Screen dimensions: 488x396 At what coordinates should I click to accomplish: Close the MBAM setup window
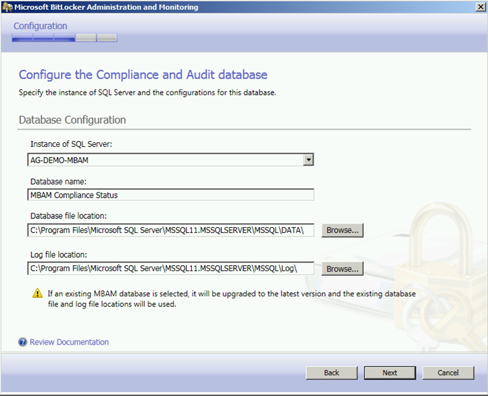click(x=481, y=7)
